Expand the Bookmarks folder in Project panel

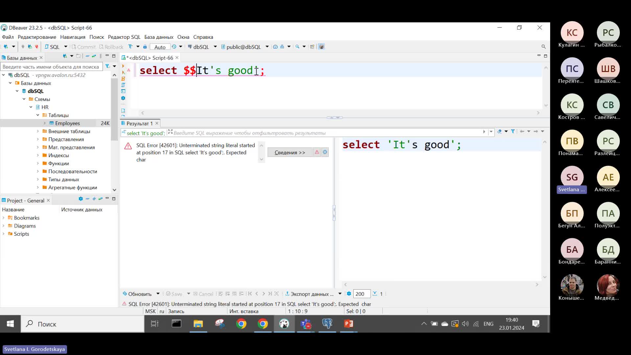4,218
